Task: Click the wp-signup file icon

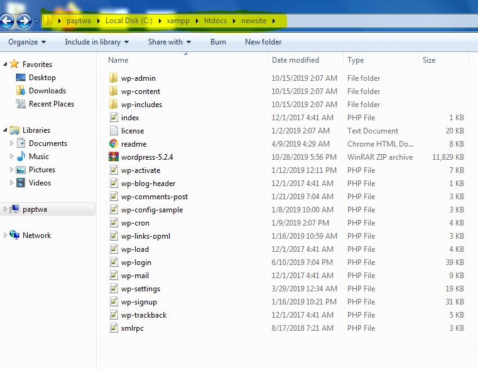Action: pyautogui.click(x=114, y=301)
